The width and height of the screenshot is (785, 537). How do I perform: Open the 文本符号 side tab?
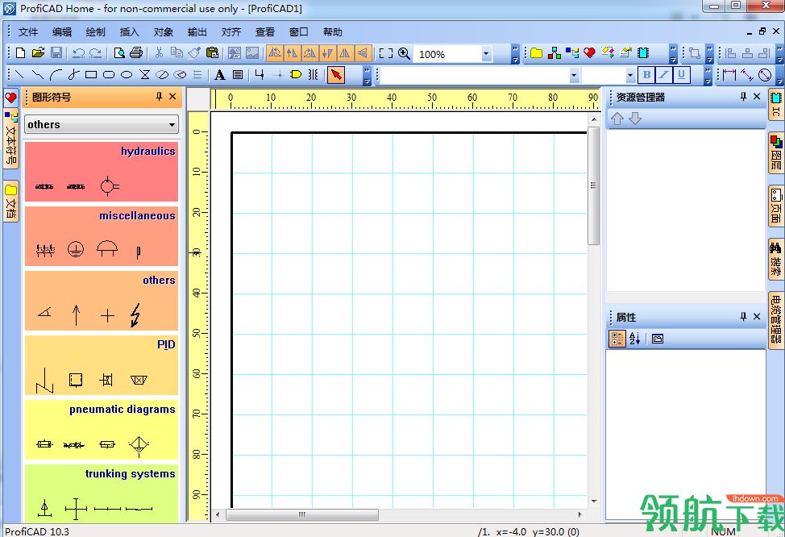pyautogui.click(x=11, y=139)
